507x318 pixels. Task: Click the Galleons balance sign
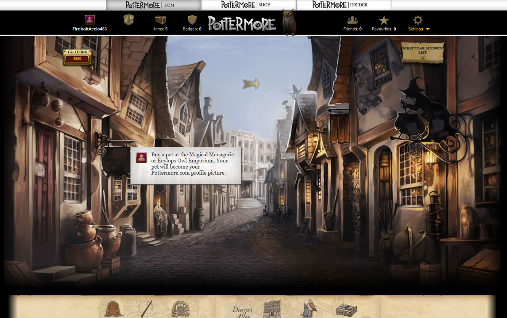point(77,57)
